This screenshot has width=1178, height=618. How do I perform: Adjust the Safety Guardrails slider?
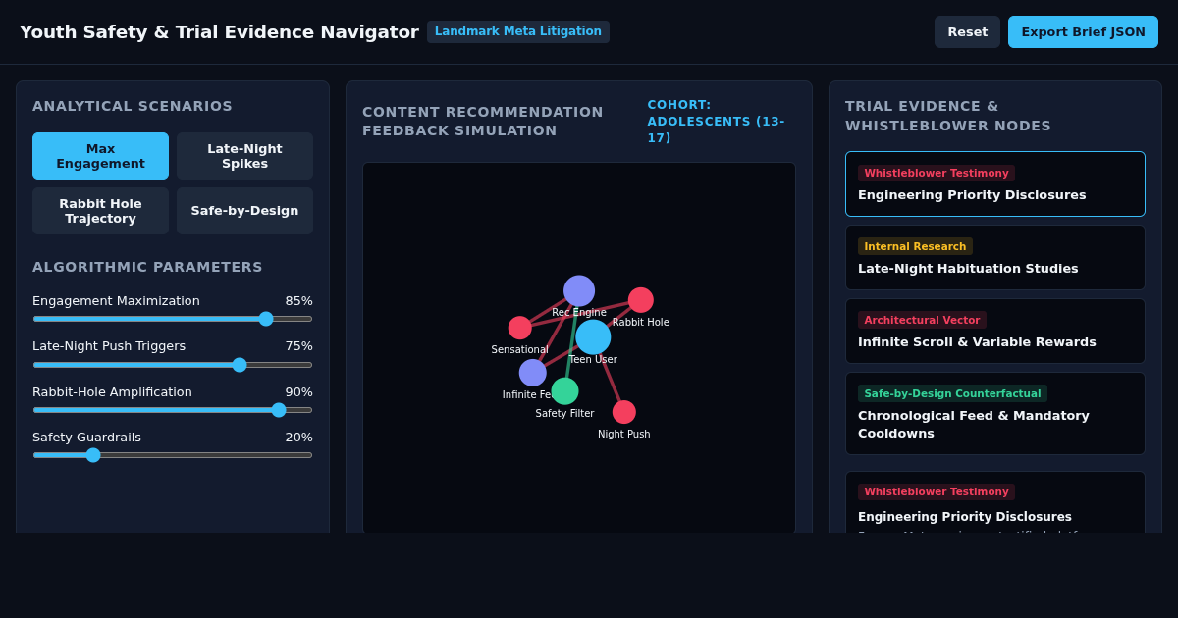click(173, 455)
